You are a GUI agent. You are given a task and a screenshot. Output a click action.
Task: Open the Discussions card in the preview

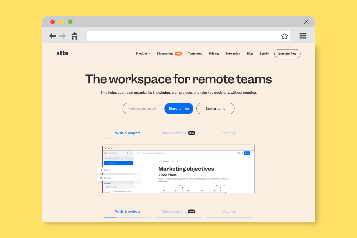[118, 178]
